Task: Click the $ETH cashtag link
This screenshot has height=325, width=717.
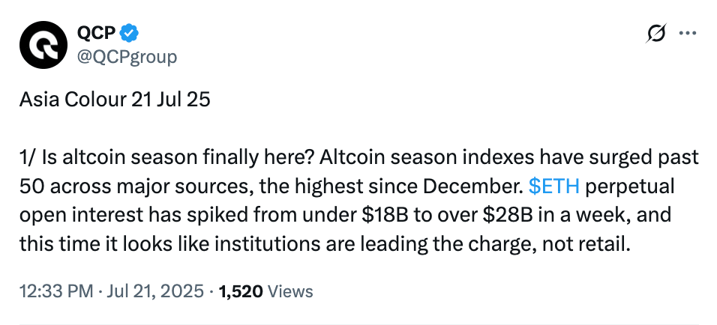Action: click(550, 183)
